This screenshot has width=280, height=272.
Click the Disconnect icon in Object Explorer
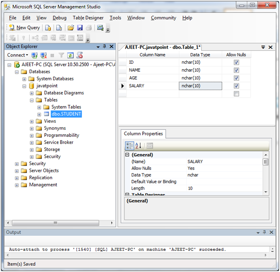[43, 55]
